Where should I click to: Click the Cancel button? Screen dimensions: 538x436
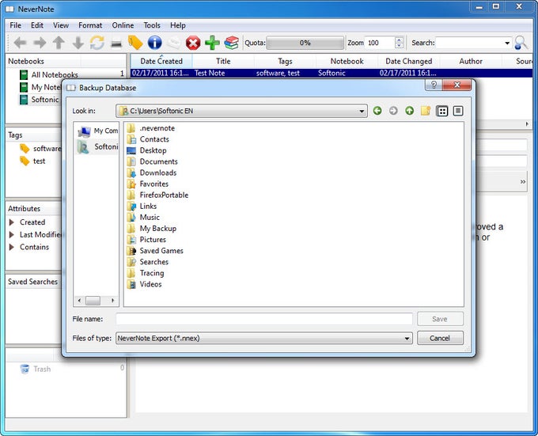440,338
